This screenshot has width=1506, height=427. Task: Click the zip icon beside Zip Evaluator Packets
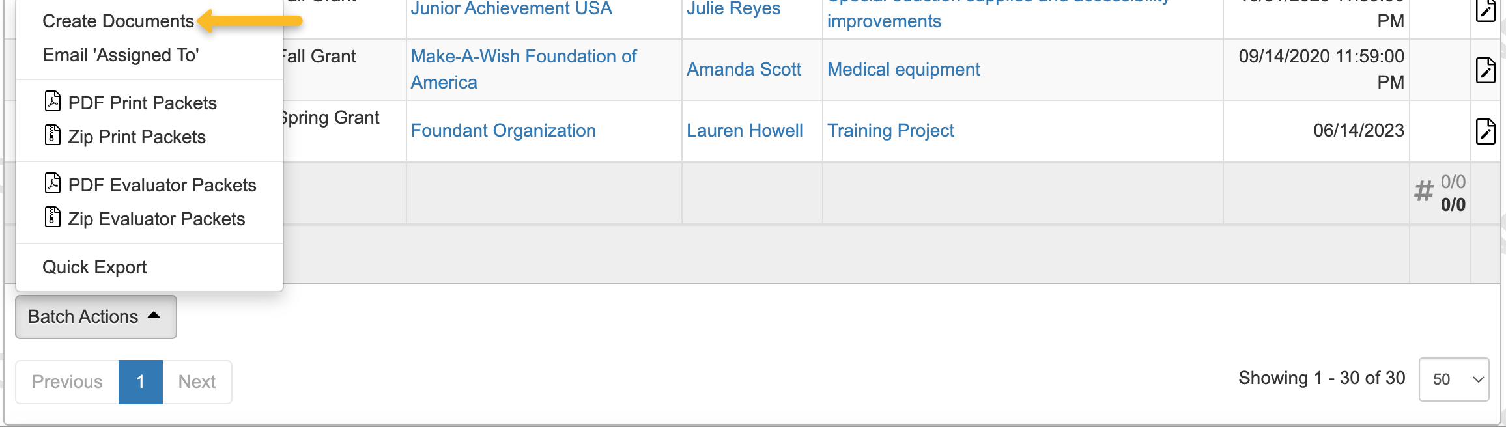click(53, 217)
